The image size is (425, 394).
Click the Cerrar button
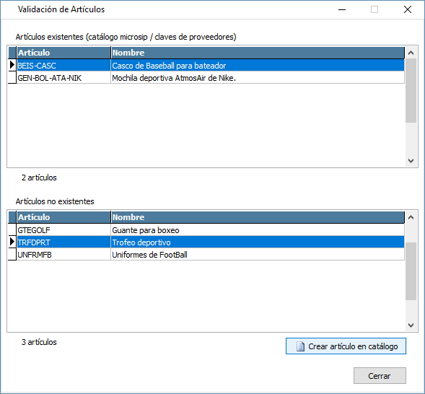coord(380,375)
